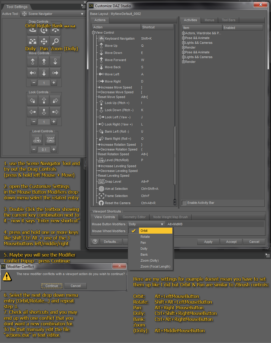Click the Look Right icon in Look Controls
This screenshot has width=271, height=343.
[x=55, y=112]
